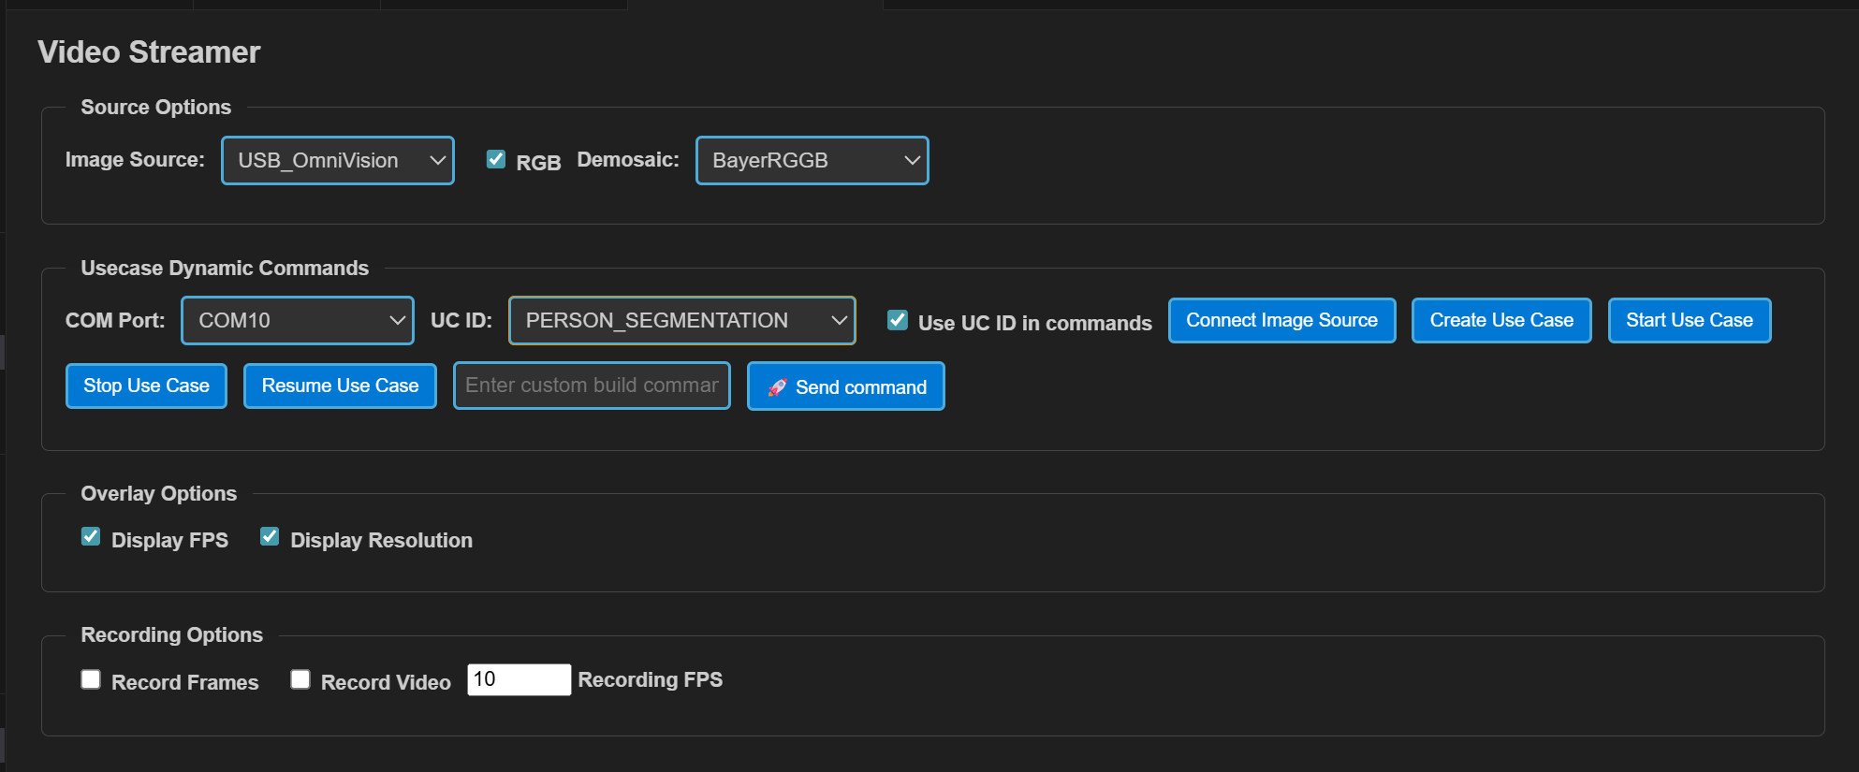Click the UC ID label text
Image resolution: width=1859 pixels, height=772 pixels.
click(x=461, y=320)
